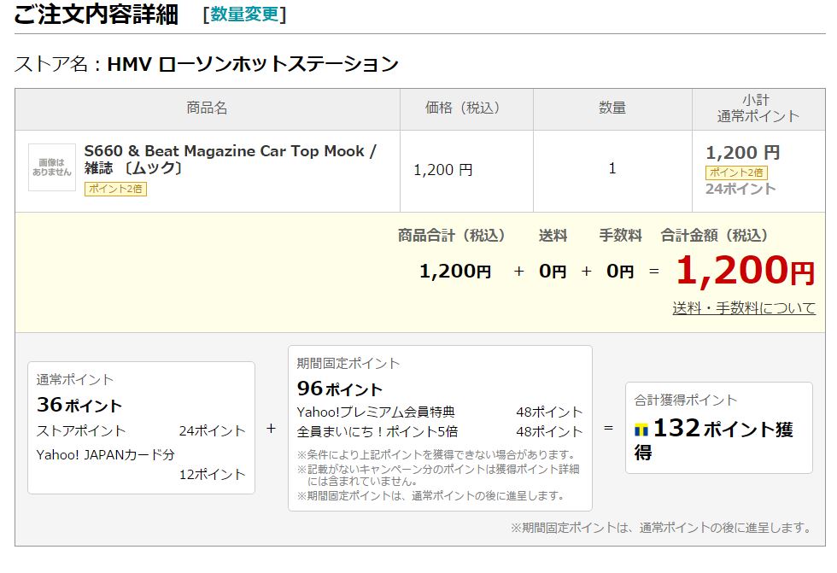Image resolution: width=837 pixels, height=573 pixels.
Task: Click the 手数料 label
Action: coord(620,236)
